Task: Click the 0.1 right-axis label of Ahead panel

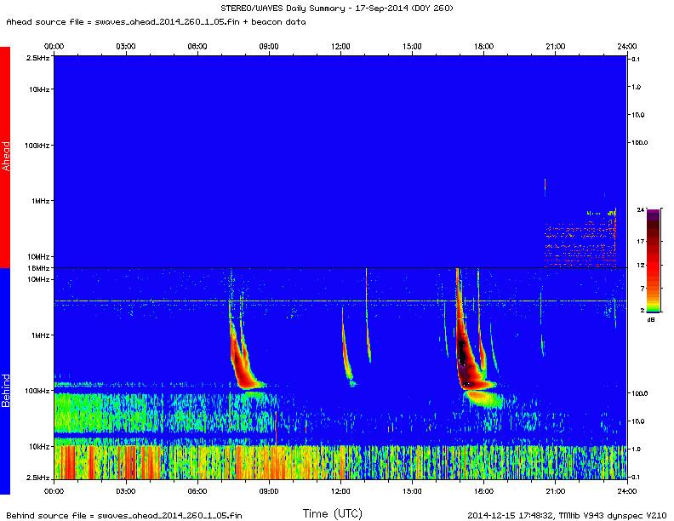Action: [x=636, y=60]
